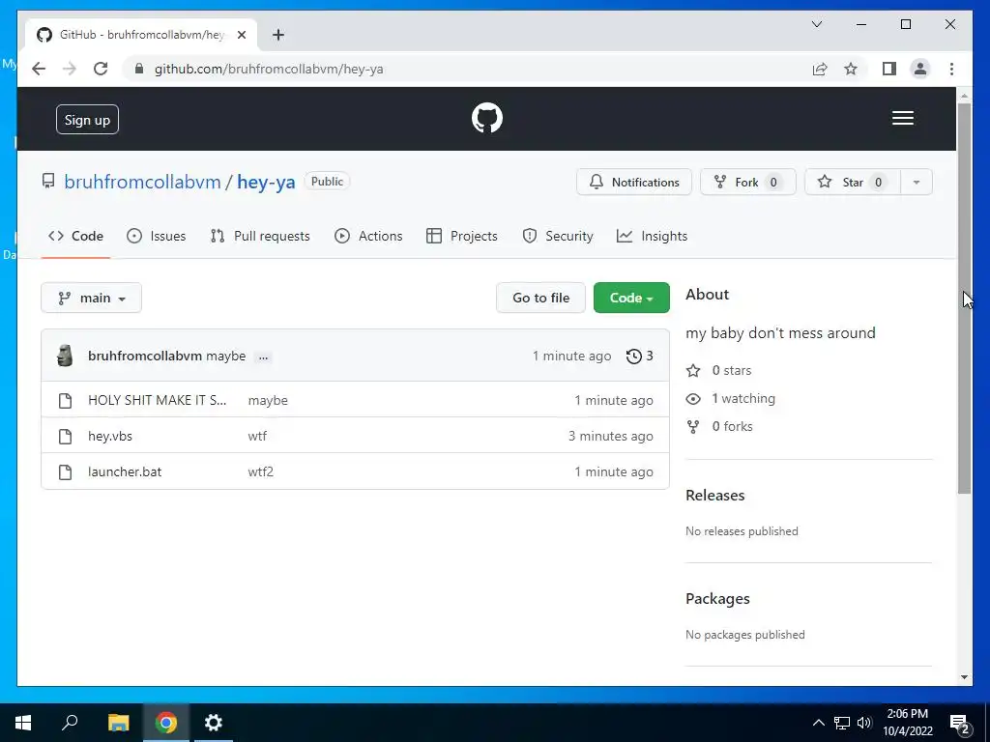
Task: Click file icon beside HOLY SHIT MAKE IT S...
Action: tap(65, 401)
